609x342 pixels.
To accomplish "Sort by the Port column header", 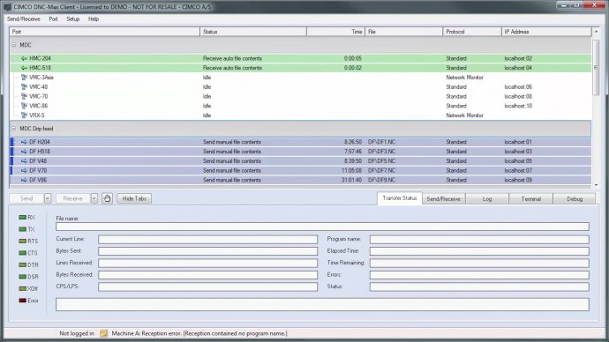I will click(104, 32).
